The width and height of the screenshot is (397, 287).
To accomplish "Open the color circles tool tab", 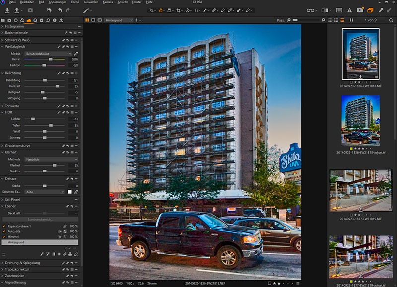I will 22,20.
